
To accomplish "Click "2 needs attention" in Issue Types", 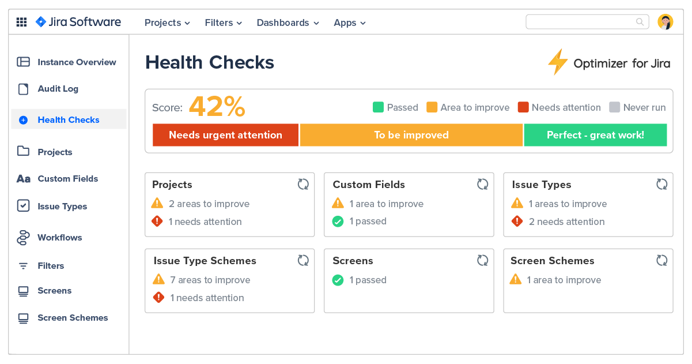I will click(567, 222).
